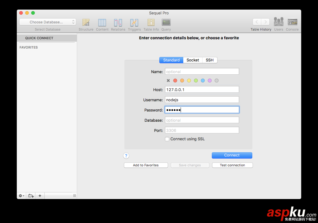Switch to the Standard connection tab

[x=171, y=60]
